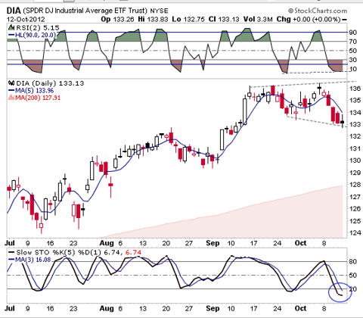Image resolution: width=363 pixels, height=318 pixels.
Task: Click the 80 level on the stochastic axis
Action: (x=352, y=261)
